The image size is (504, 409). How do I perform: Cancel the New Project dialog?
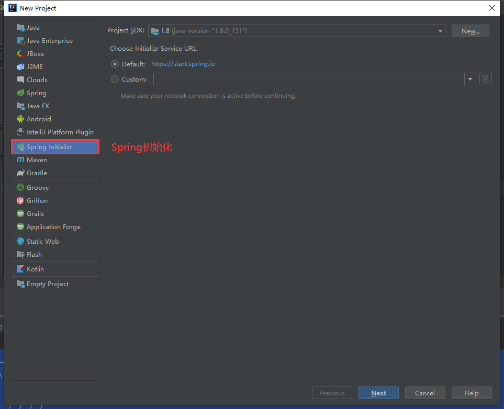[x=425, y=393]
